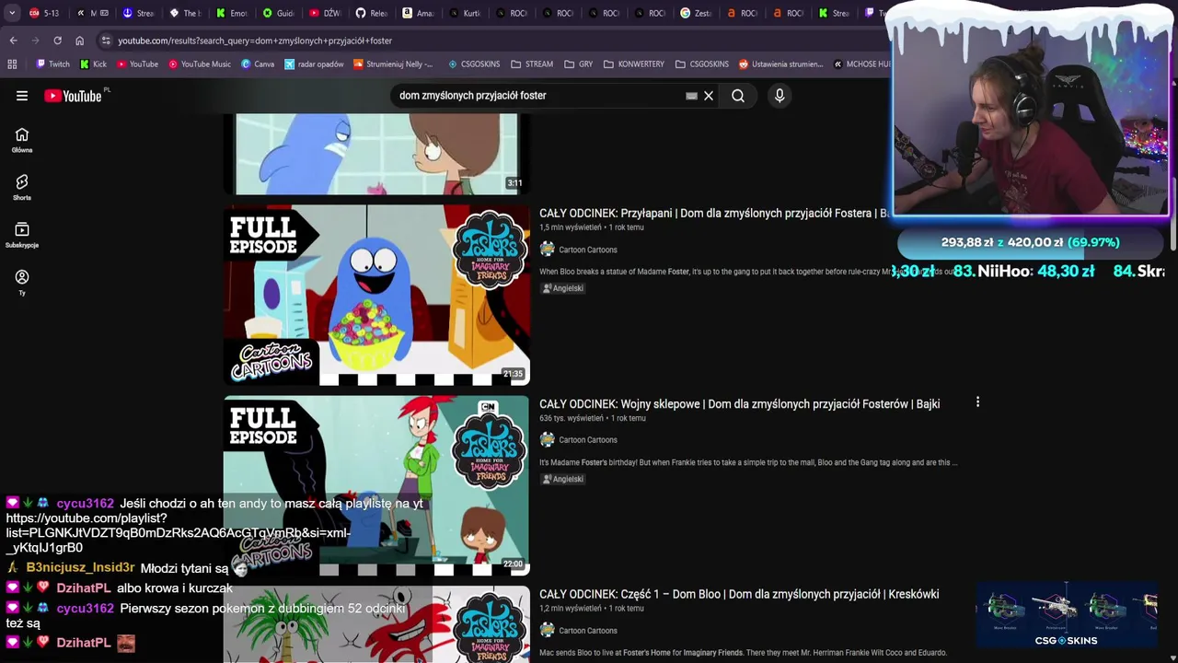Play the partially visible 3:11 video thumbnail
The image size is (1178, 663).
tap(376, 154)
